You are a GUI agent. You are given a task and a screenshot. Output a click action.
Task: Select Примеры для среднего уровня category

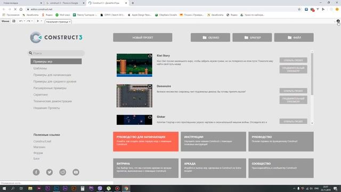pyautogui.click(x=55, y=82)
